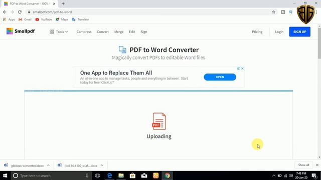Click the PDF to Word converter icon
This screenshot has height=180, width=321.
coord(122,49)
